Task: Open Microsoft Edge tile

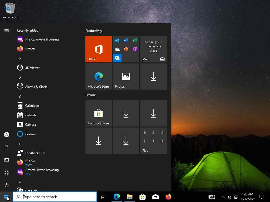Action: coord(99,77)
